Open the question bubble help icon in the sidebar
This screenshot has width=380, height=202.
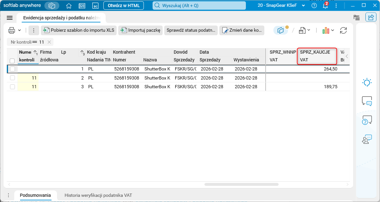coord(367,120)
